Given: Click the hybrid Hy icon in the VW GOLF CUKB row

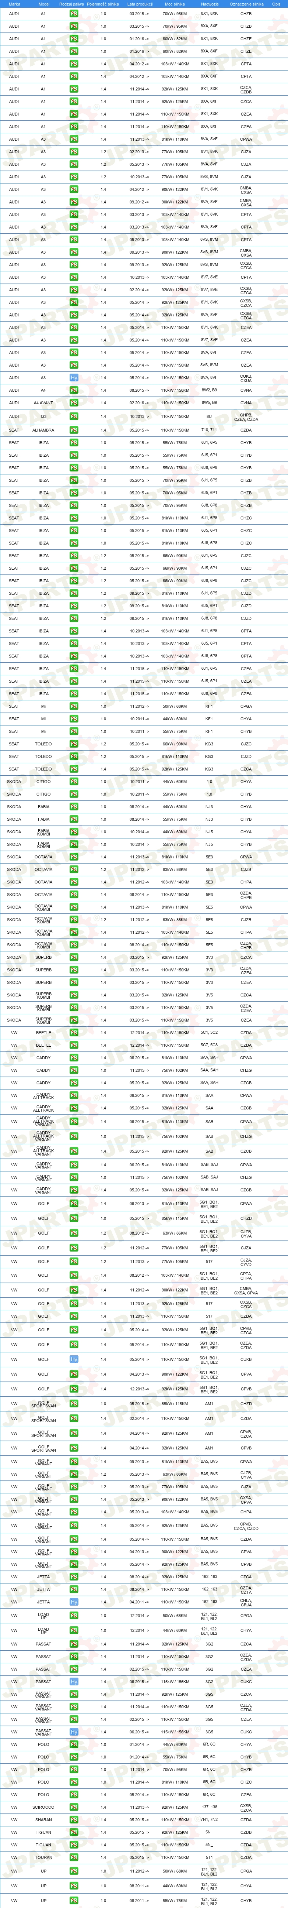Looking at the screenshot, I should pos(74,1359).
